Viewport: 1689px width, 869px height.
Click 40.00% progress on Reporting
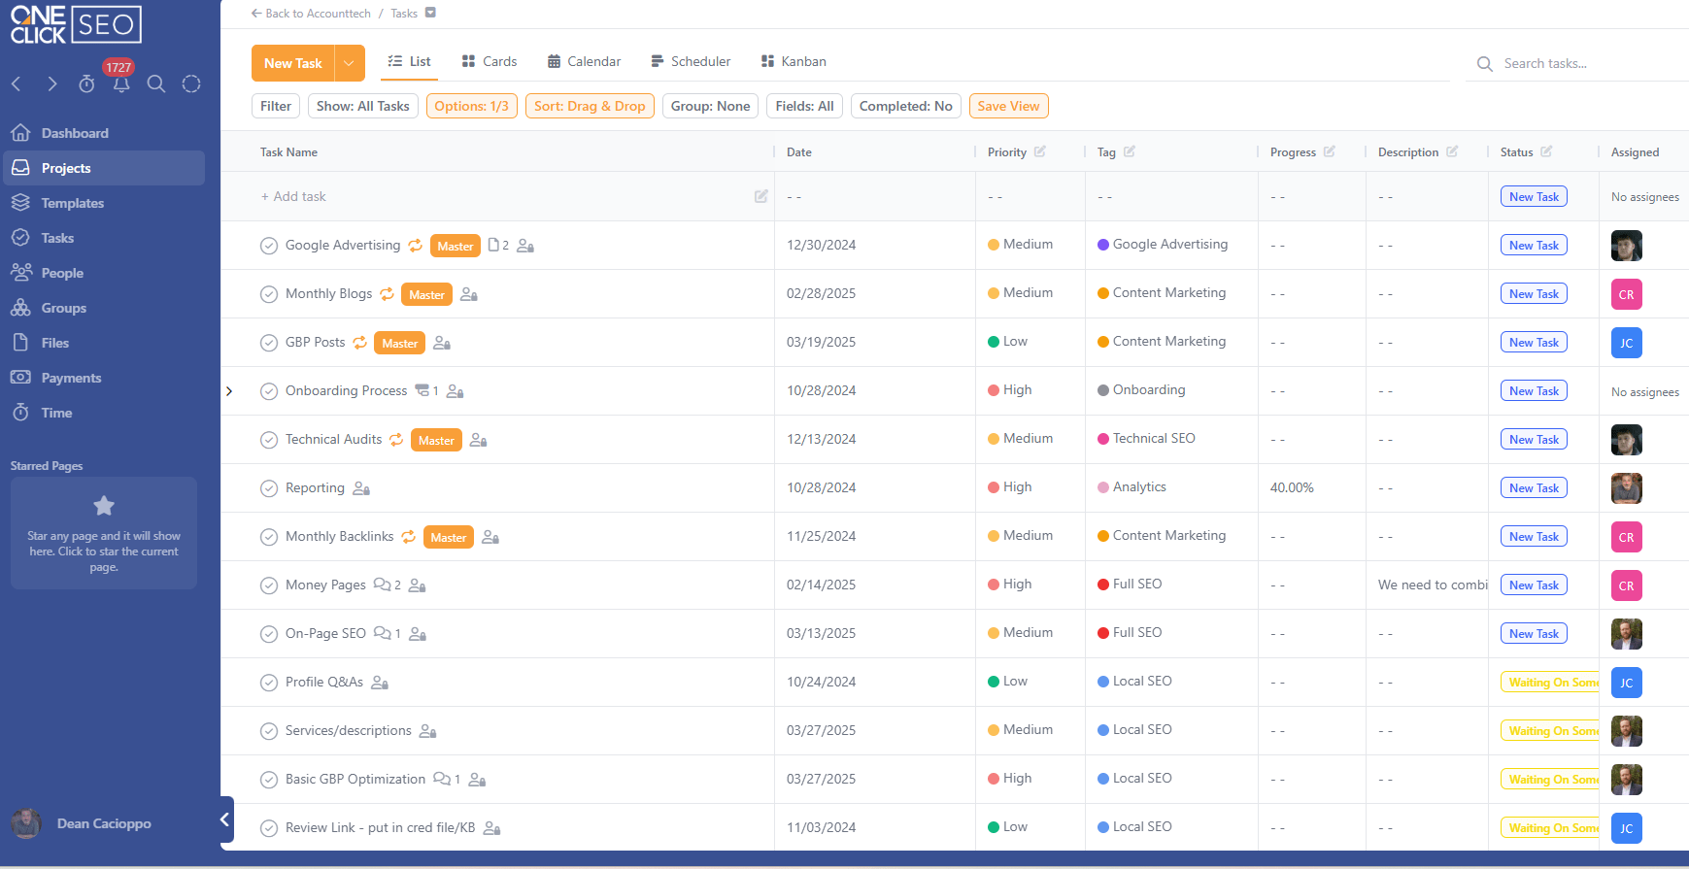(x=1292, y=487)
